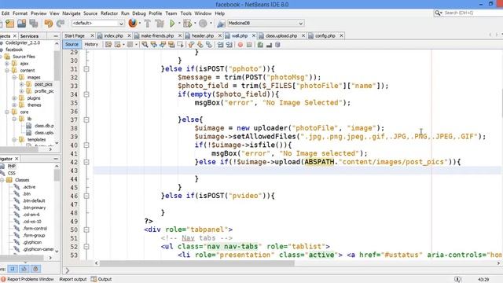503x283 pixels.
Task: Minimize the Projects panel group
Action: pyautogui.click(x=56, y=36)
